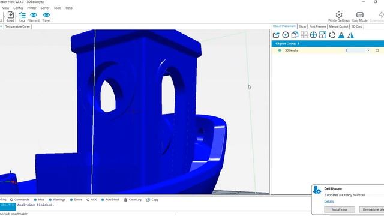
Task: Toggle the Errors log filter
Action: click(76, 200)
